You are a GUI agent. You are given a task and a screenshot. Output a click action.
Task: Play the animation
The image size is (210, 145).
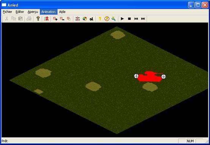click(x=122, y=19)
